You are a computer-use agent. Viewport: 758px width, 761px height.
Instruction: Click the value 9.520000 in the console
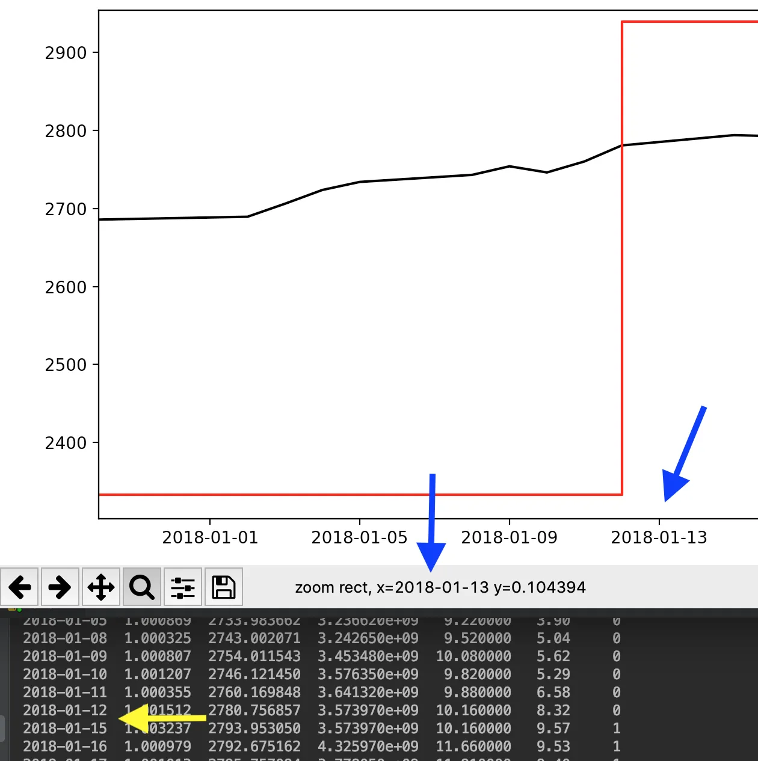478,638
